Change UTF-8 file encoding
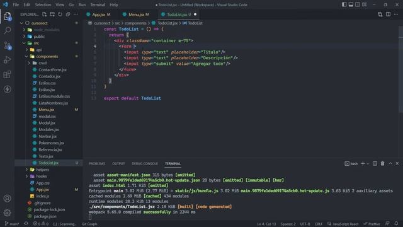Image resolution: width=403 pixels, height=227 pixels. (305, 224)
